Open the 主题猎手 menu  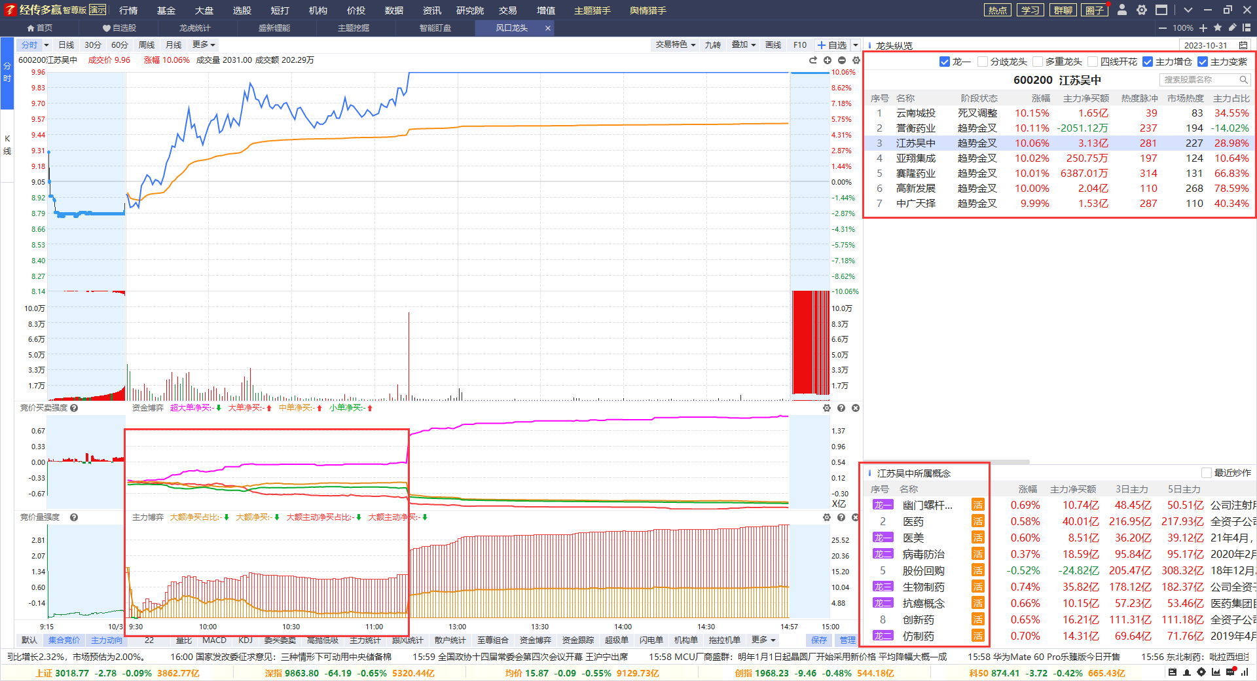coord(592,10)
